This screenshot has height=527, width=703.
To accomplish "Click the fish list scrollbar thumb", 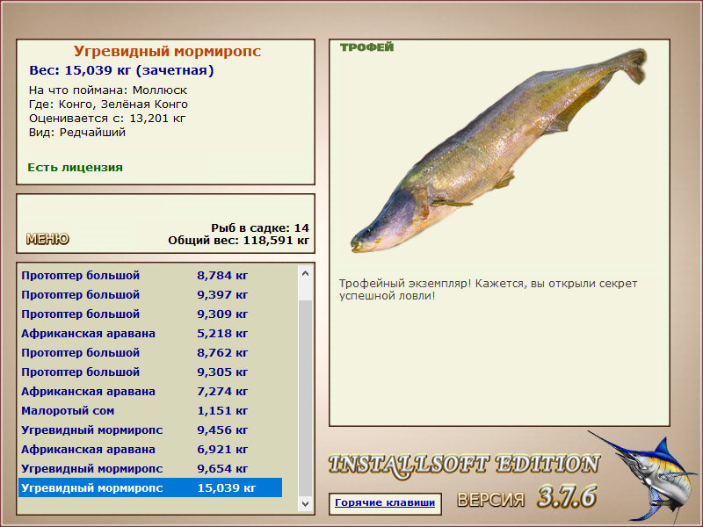I will click(305, 398).
